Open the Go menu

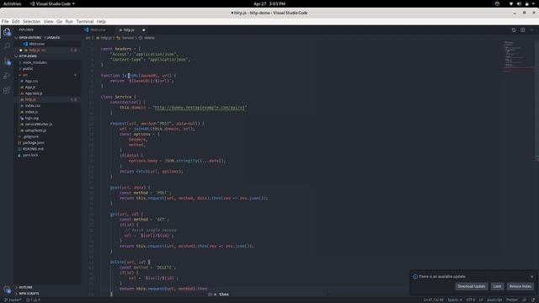[x=60, y=21]
